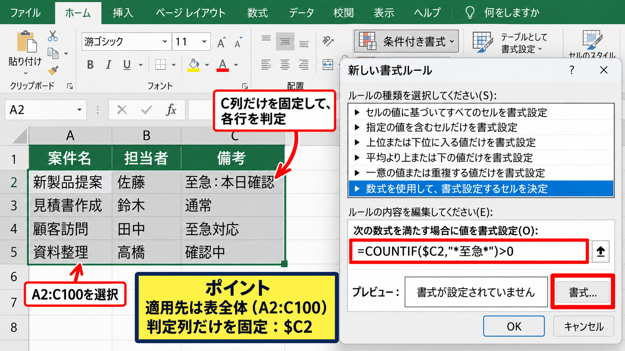This screenshot has width=625, height=351.
Task: Click the fx insert function icon
Action: tap(171, 110)
